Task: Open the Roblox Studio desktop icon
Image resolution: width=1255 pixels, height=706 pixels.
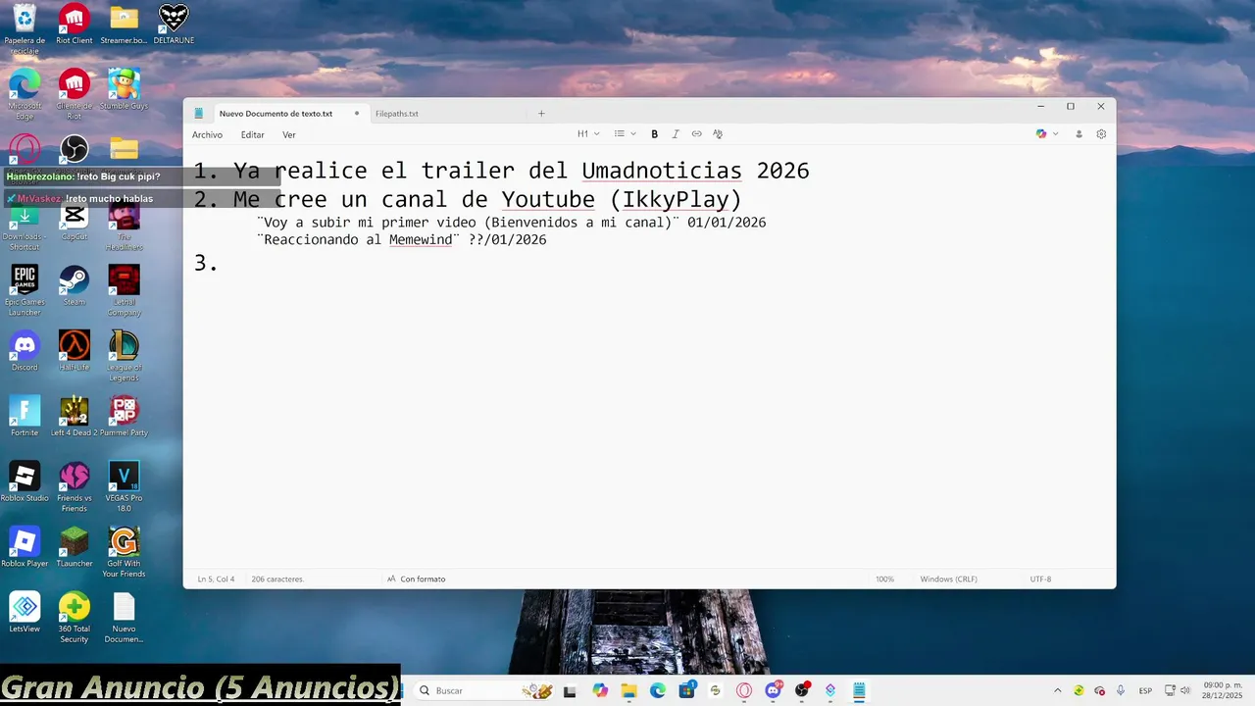Action: pos(25,481)
